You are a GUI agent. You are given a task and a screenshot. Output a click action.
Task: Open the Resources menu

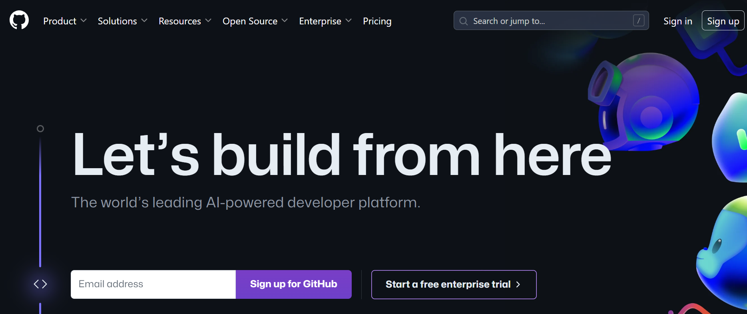185,21
